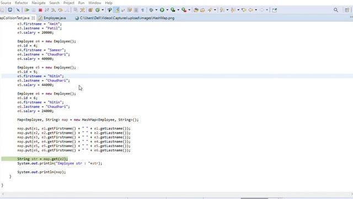Click the magnifier Quick Access search icon
Image resolution: width=353 pixels, height=199 pixels.
coord(336,10)
